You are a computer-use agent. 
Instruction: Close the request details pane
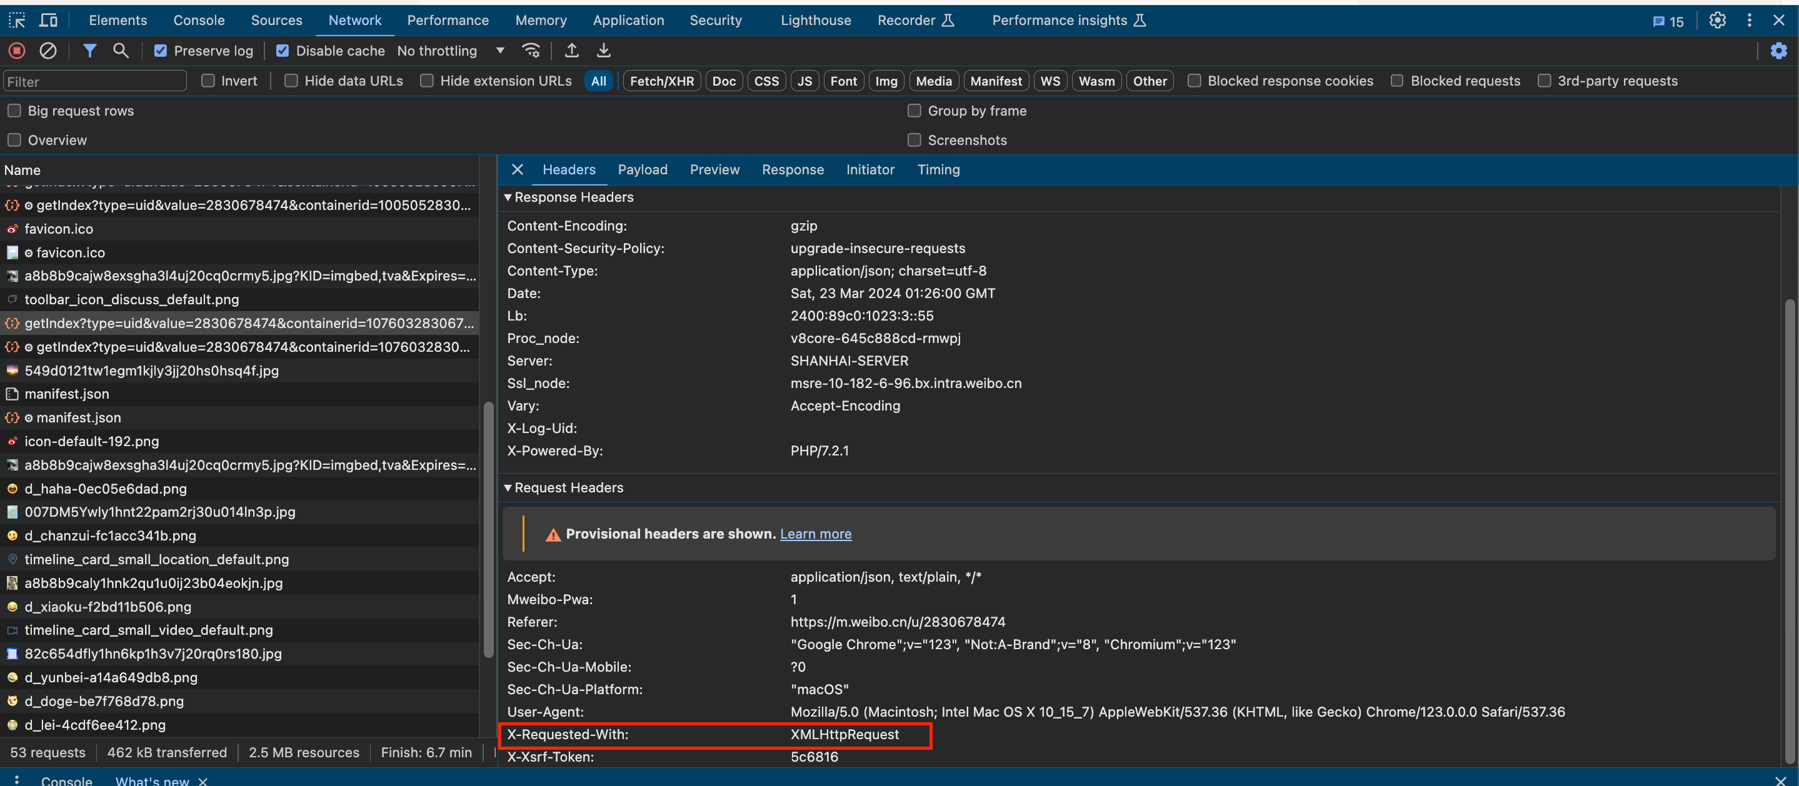point(517,169)
